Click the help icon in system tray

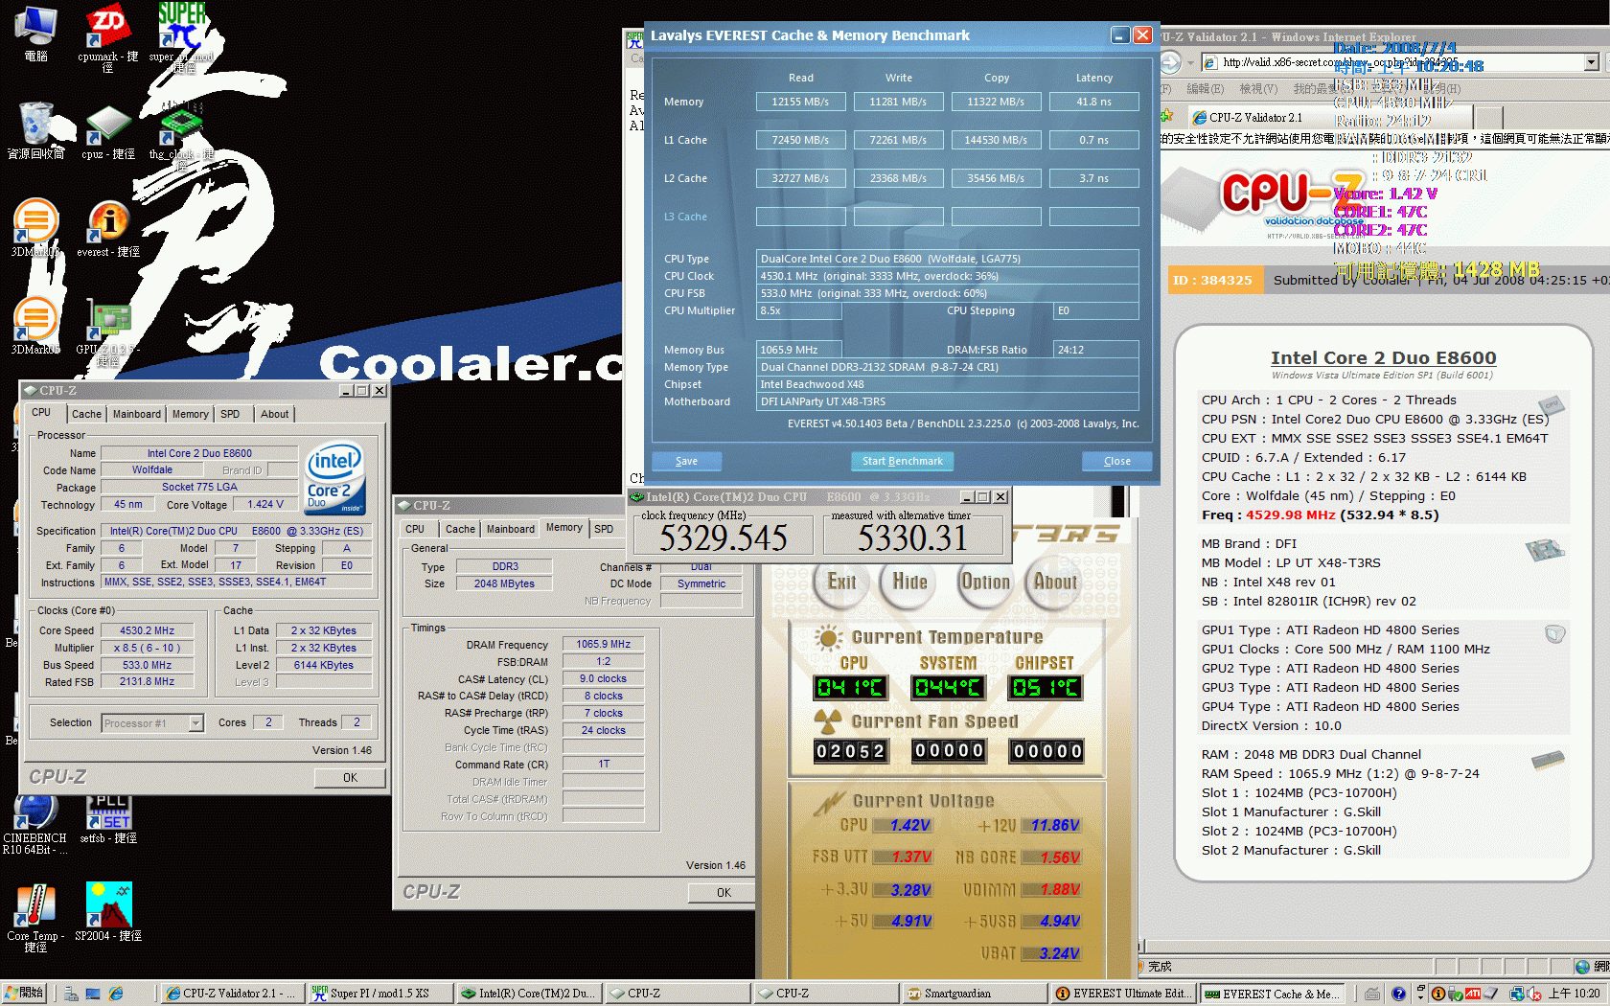(x=1398, y=994)
